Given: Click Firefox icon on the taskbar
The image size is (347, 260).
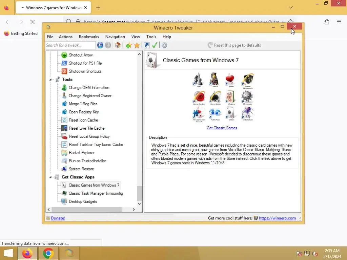Looking at the screenshot, I should click(27, 253).
